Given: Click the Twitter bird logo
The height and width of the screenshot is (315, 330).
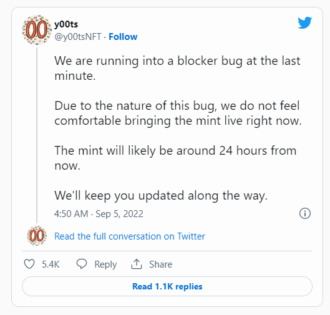Looking at the screenshot, I should (x=304, y=22).
